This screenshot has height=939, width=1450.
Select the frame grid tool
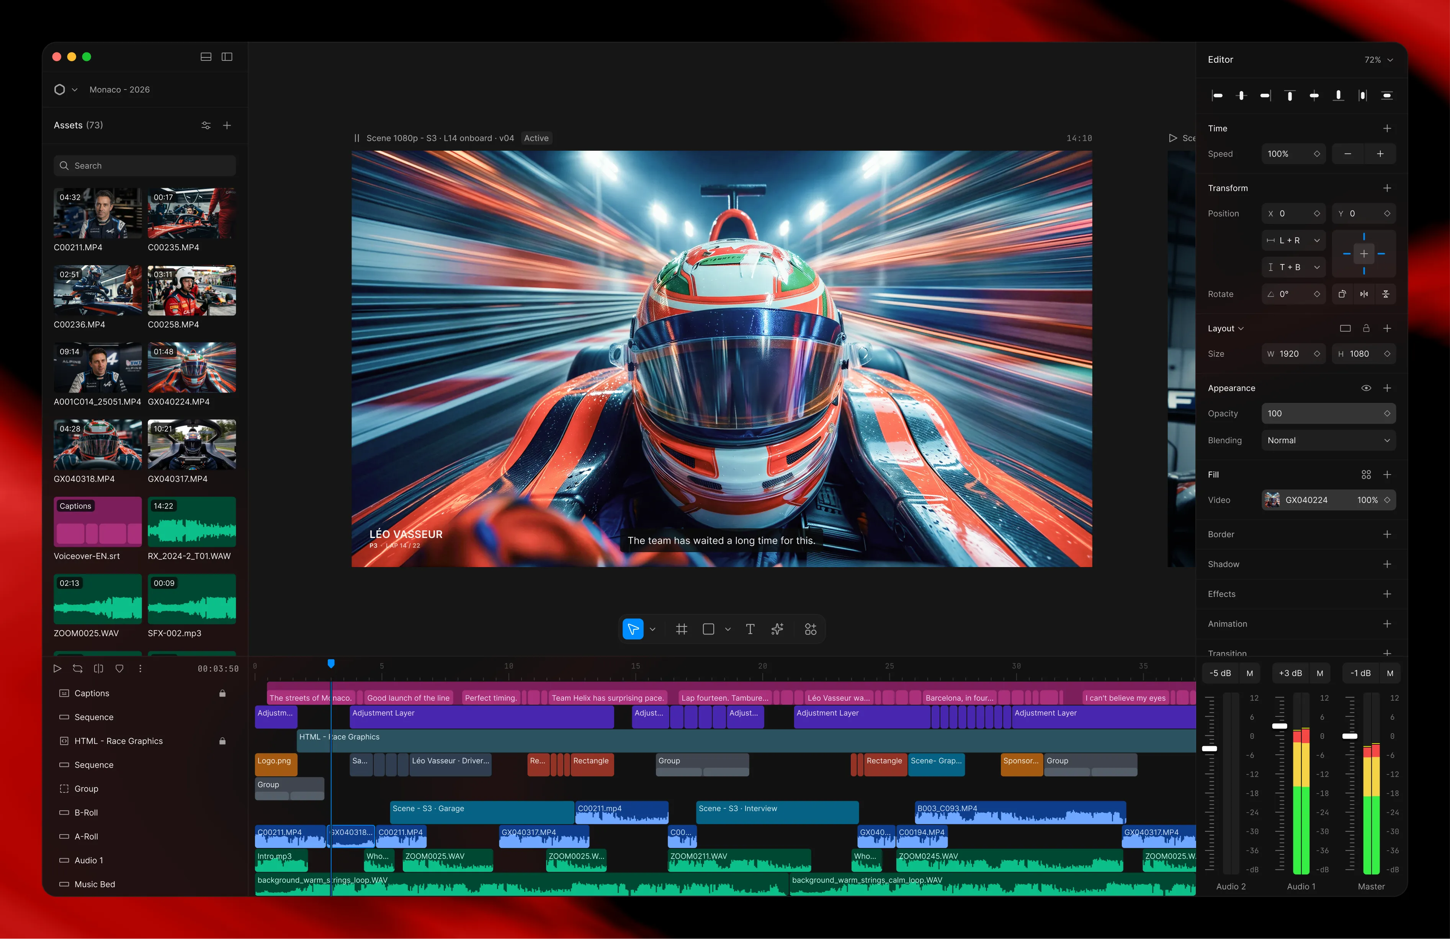pos(682,630)
